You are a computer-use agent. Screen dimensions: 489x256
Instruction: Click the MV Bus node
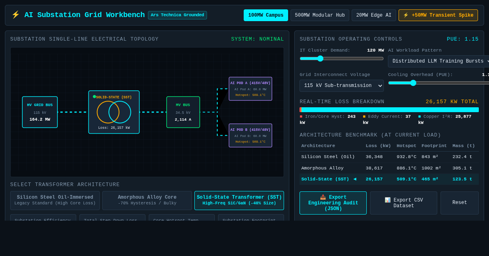[183, 112]
